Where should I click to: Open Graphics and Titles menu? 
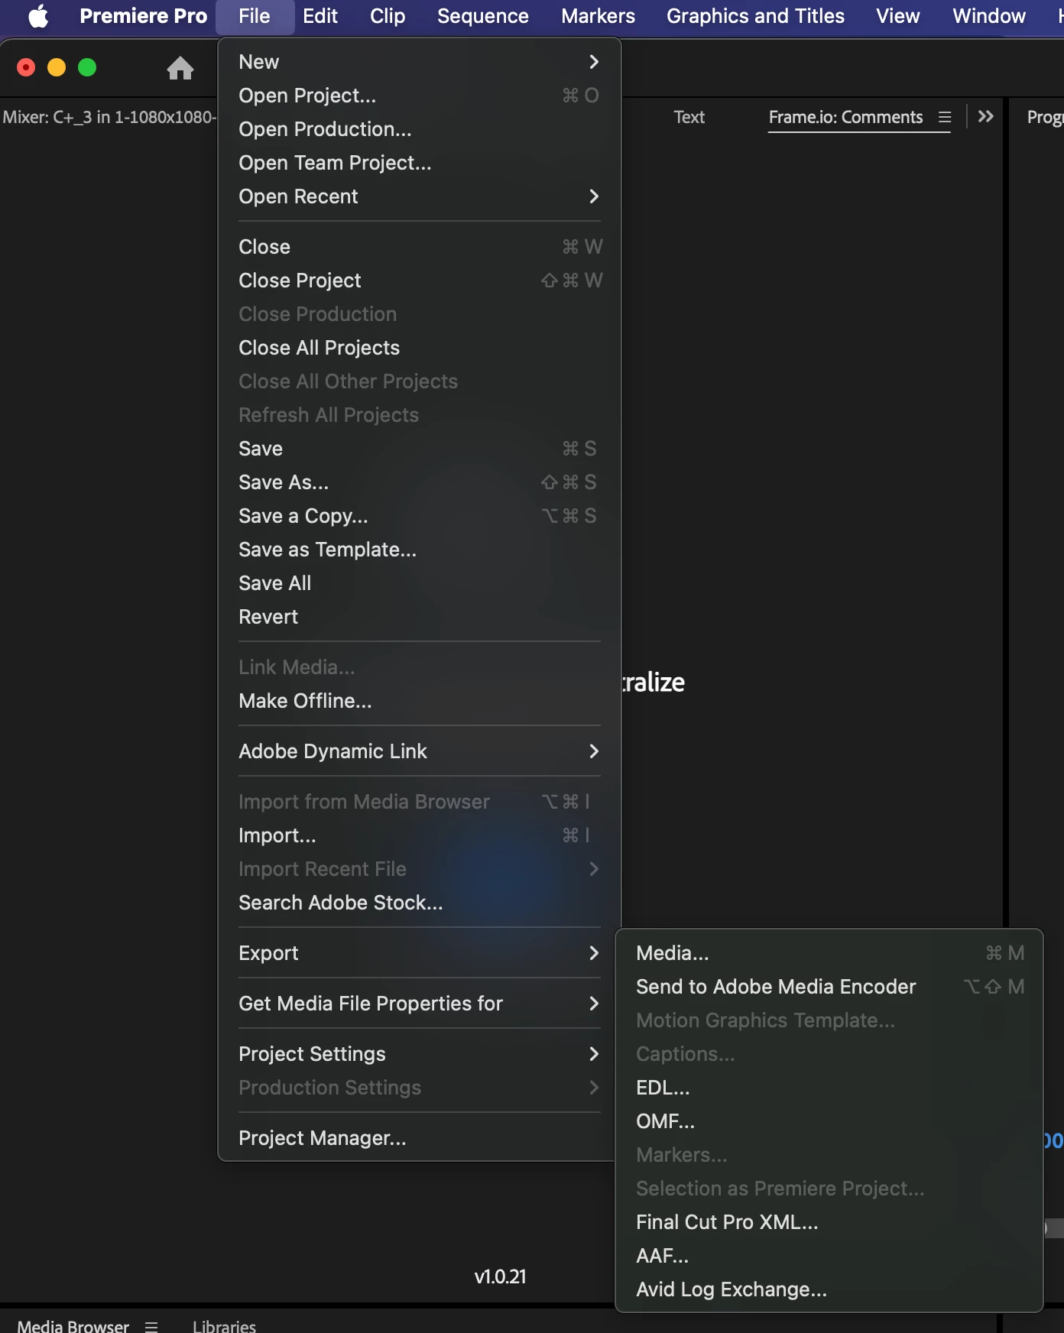(755, 16)
